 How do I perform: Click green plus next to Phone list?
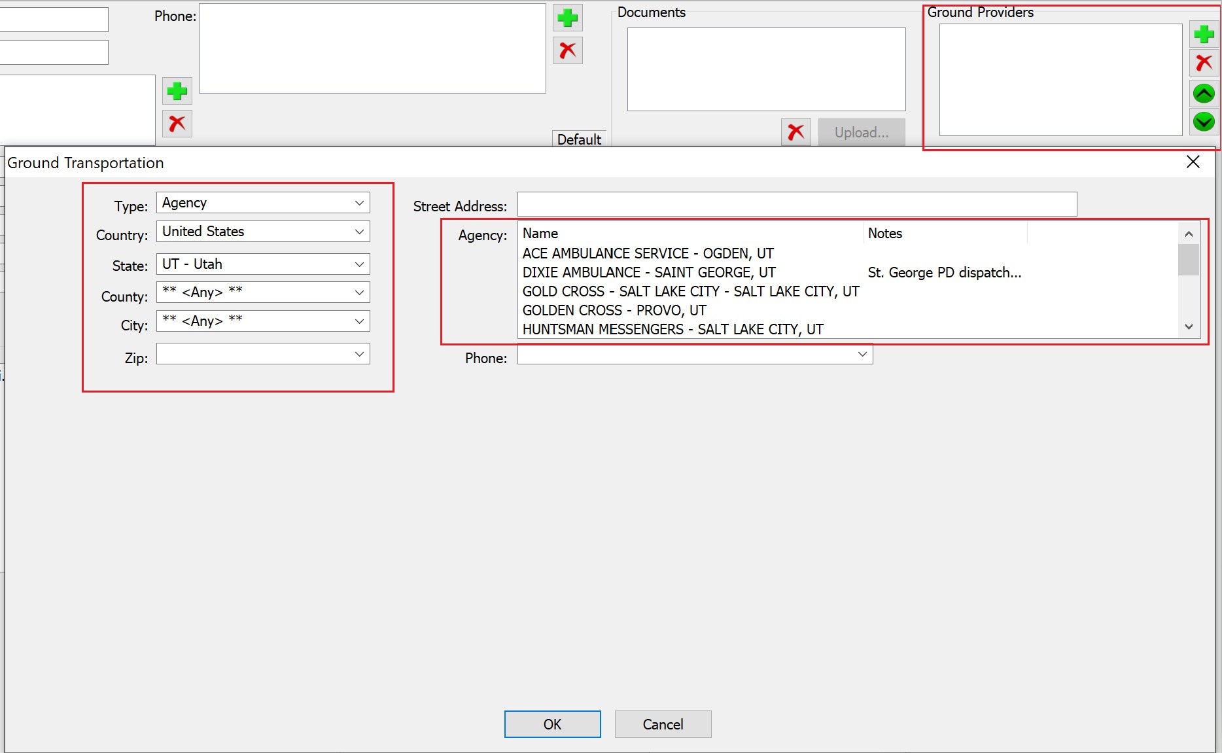point(567,18)
